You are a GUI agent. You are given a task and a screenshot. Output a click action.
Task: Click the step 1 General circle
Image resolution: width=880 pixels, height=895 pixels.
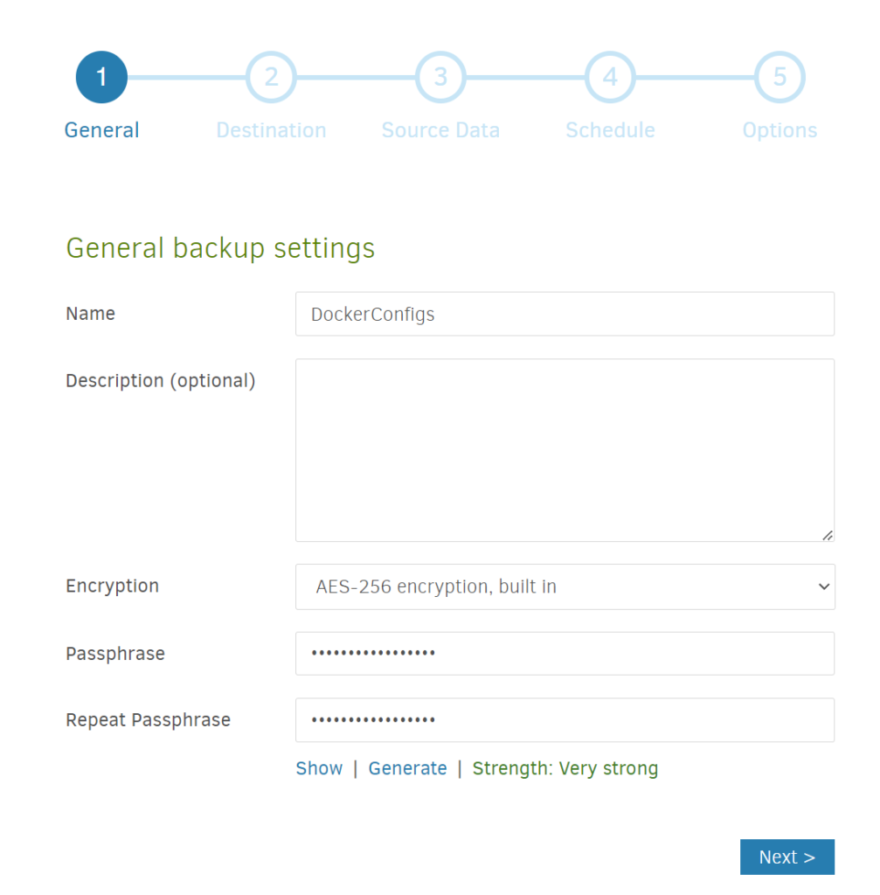tap(101, 77)
